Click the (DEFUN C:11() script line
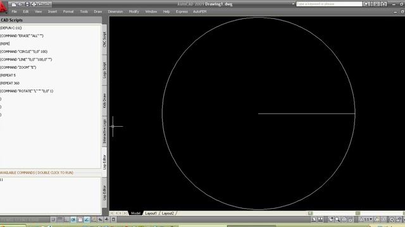This screenshot has height=227, width=405. click(x=11, y=28)
